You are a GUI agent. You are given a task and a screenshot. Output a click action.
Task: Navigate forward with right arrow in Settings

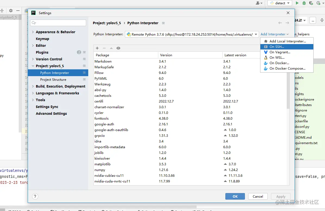coord(287,23)
